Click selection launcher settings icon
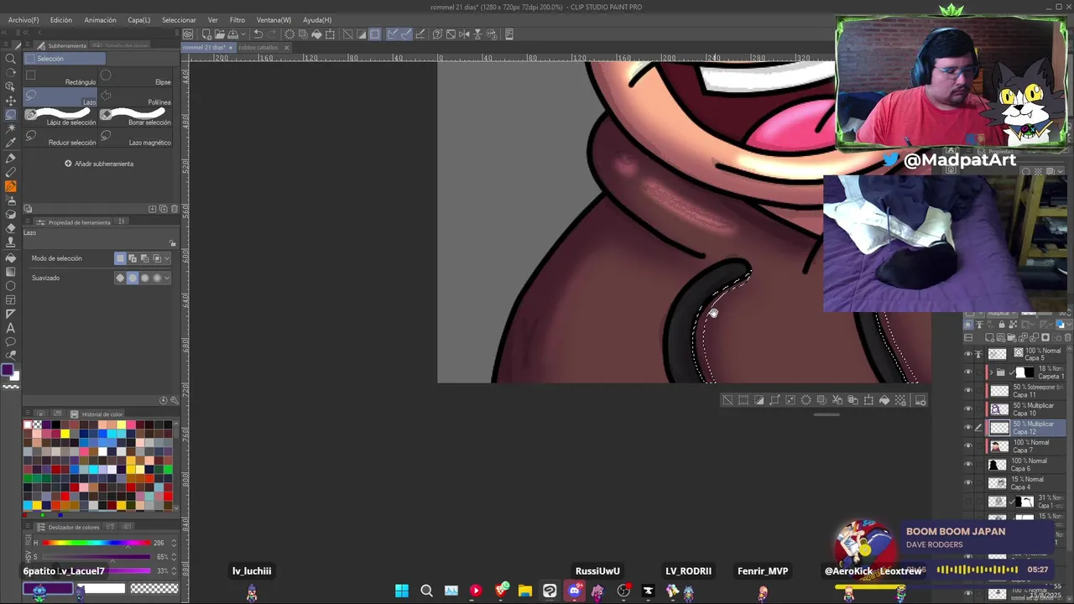Viewport: 1074px width, 604px height. [920, 400]
